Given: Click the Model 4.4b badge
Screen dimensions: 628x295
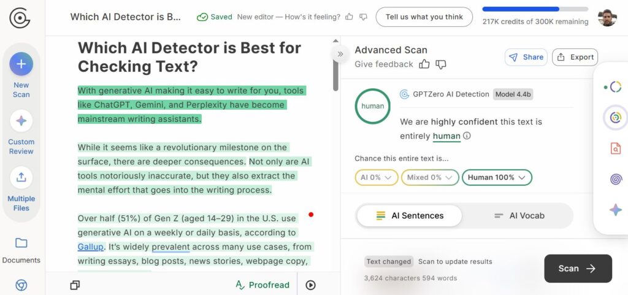Looking at the screenshot, I should (x=513, y=94).
